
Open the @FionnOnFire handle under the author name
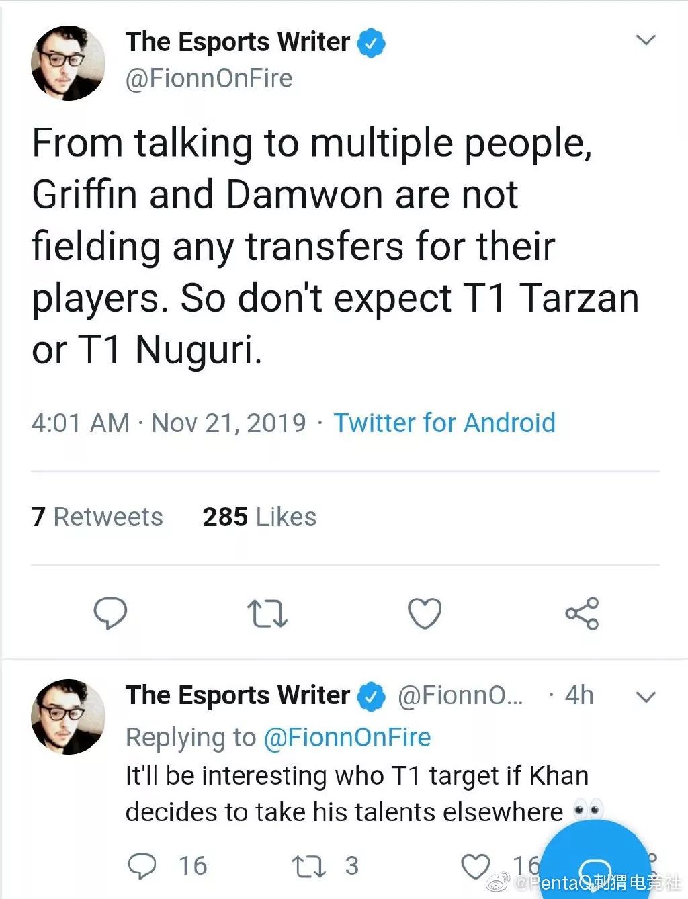pyautogui.click(x=209, y=79)
